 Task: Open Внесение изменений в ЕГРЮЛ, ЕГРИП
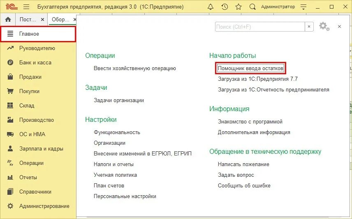pyautogui.click(x=143, y=154)
